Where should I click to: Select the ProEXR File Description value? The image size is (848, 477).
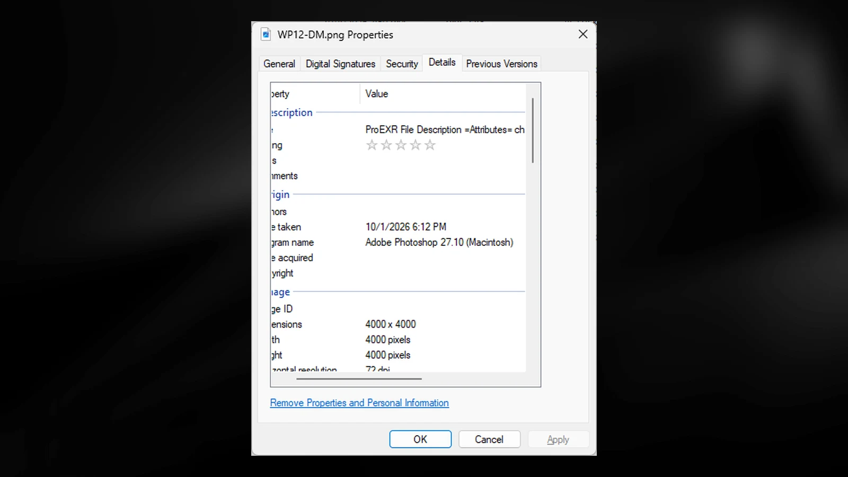[445, 130]
